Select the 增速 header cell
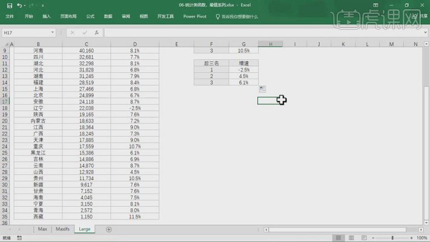Image resolution: width=430 pixels, height=242 pixels. coord(244,63)
